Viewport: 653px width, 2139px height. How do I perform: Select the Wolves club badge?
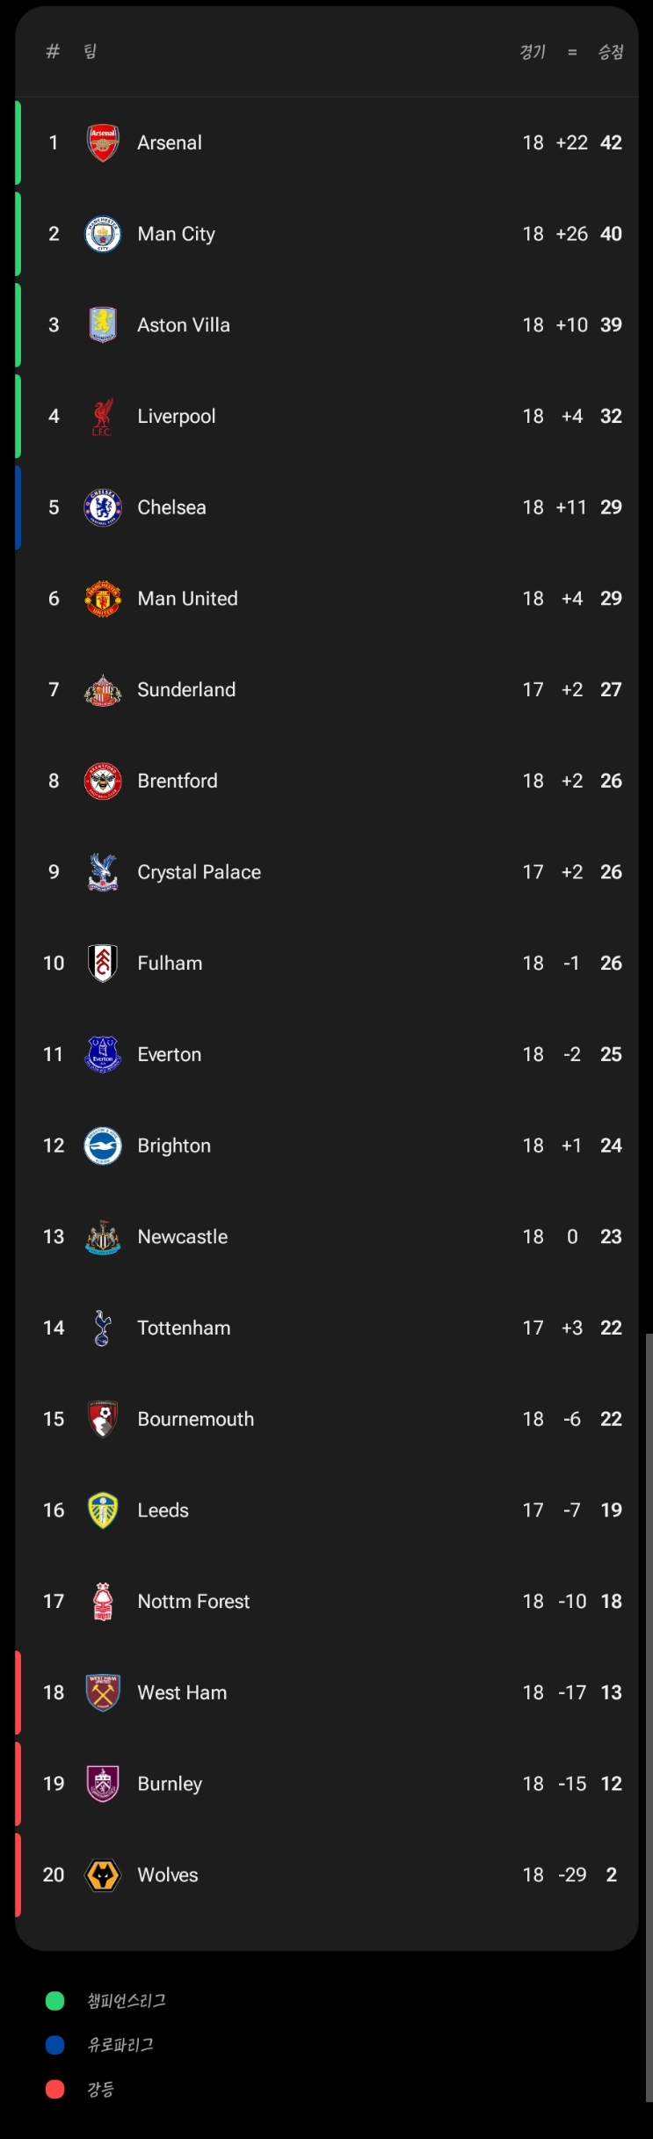tap(103, 1875)
